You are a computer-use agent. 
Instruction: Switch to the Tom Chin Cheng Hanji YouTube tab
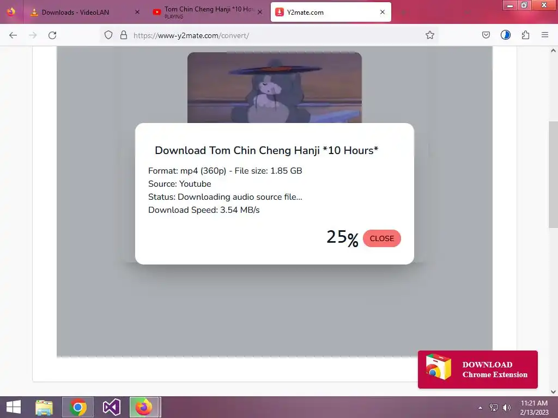click(208, 12)
